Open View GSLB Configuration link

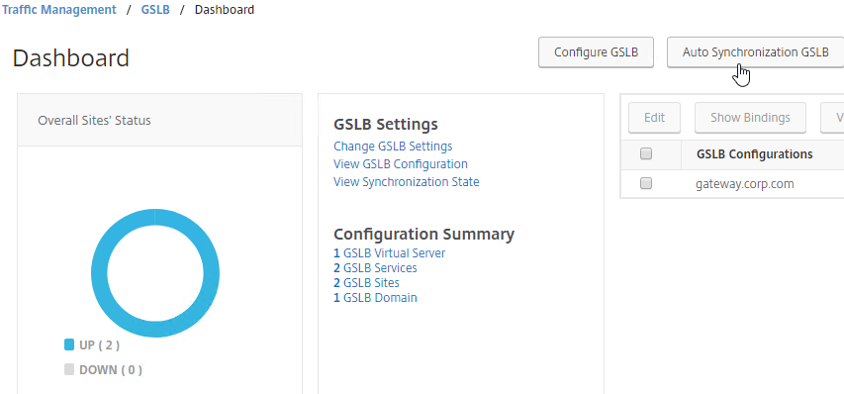(401, 163)
